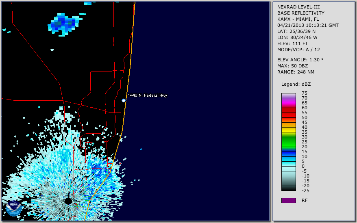This screenshot has height=223, width=357.
Task: Click the "MODE/VCP: A / 12" text
Action: point(298,50)
